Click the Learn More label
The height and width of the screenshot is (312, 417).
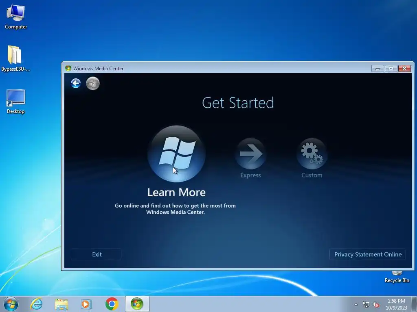click(x=177, y=192)
